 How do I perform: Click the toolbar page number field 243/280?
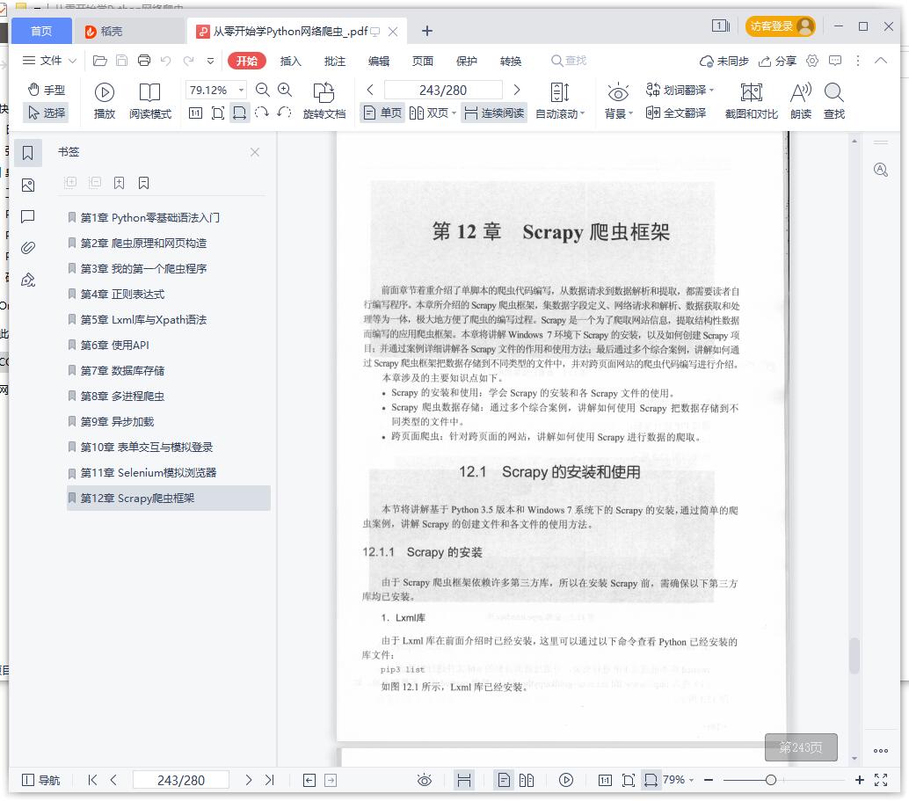click(x=443, y=90)
